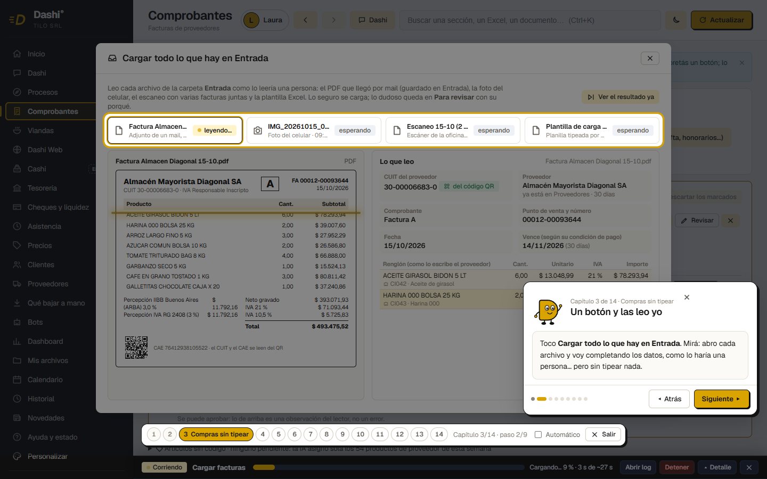Open Viandas section
Viewport: 767px width, 479px height.
pos(40,130)
